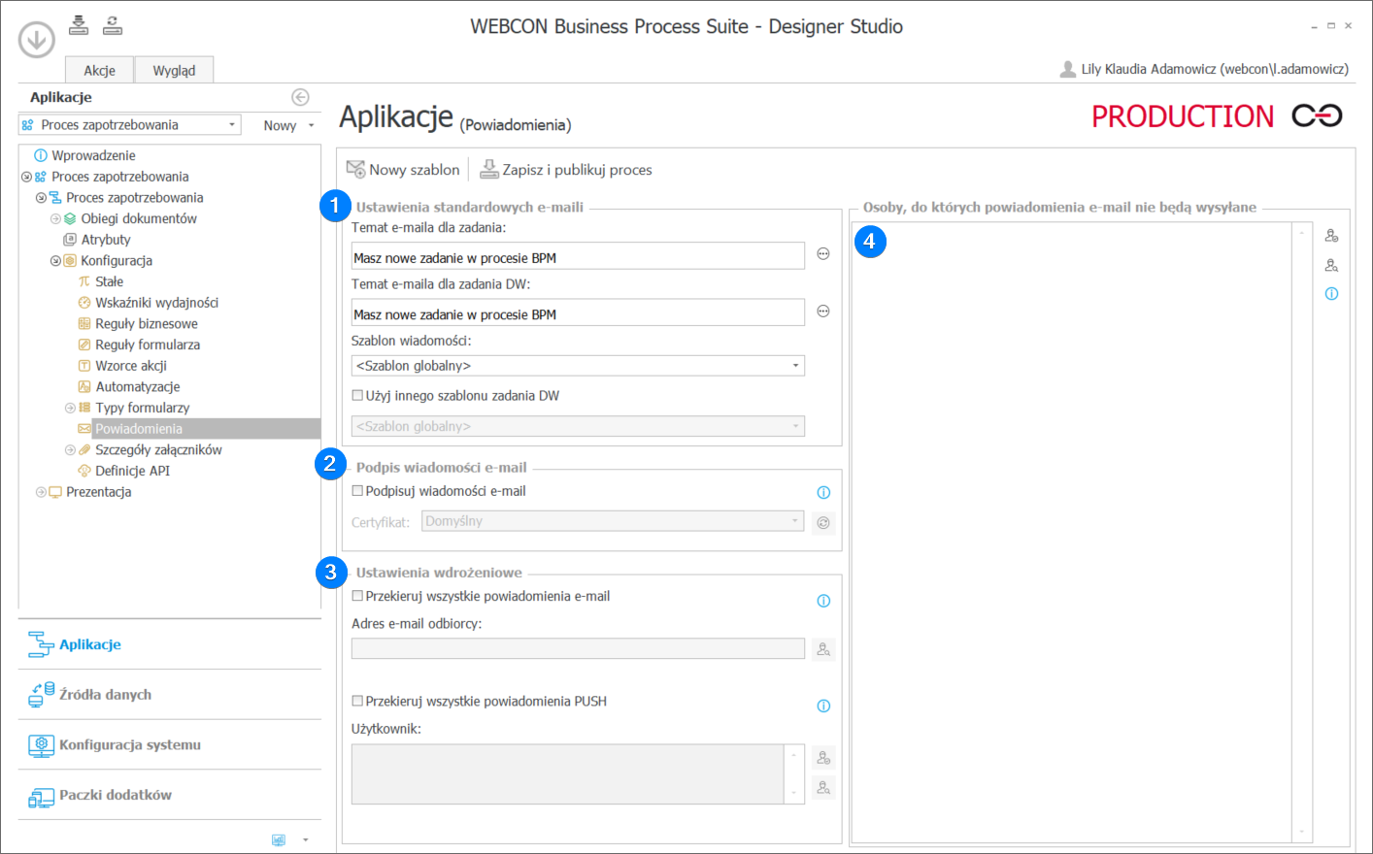The height and width of the screenshot is (854, 1373).
Task: Expand Obiegi dokumentów tree node
Action: [x=55, y=218]
